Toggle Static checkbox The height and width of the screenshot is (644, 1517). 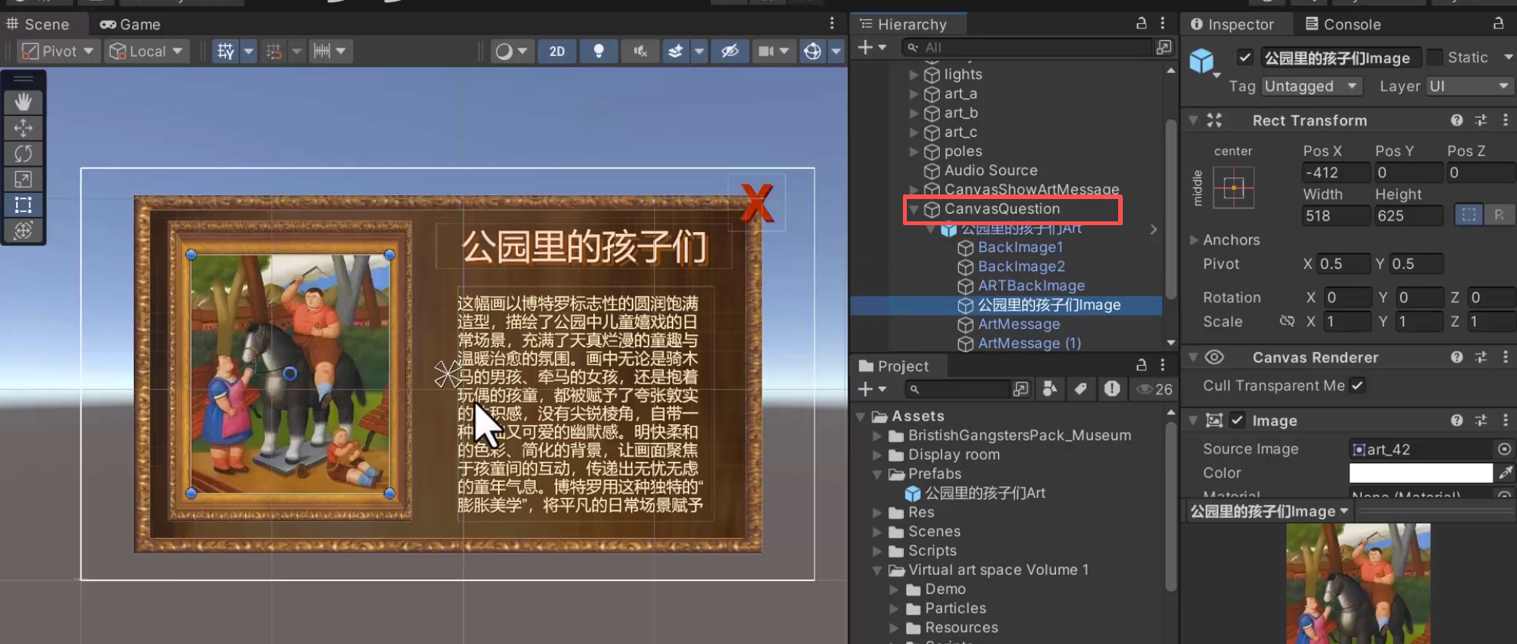click(1434, 58)
